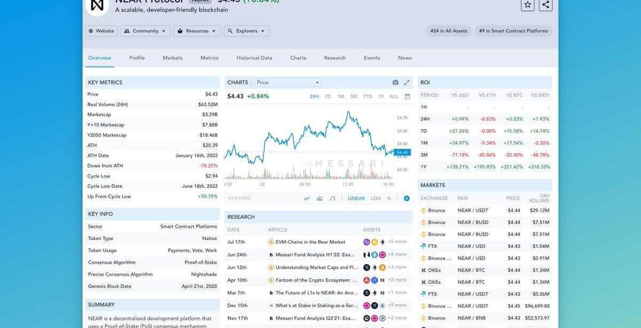Open Messari Fund Analysis Q3'21 article
The width and height of the screenshot is (641, 328).
pyautogui.click(x=315, y=318)
